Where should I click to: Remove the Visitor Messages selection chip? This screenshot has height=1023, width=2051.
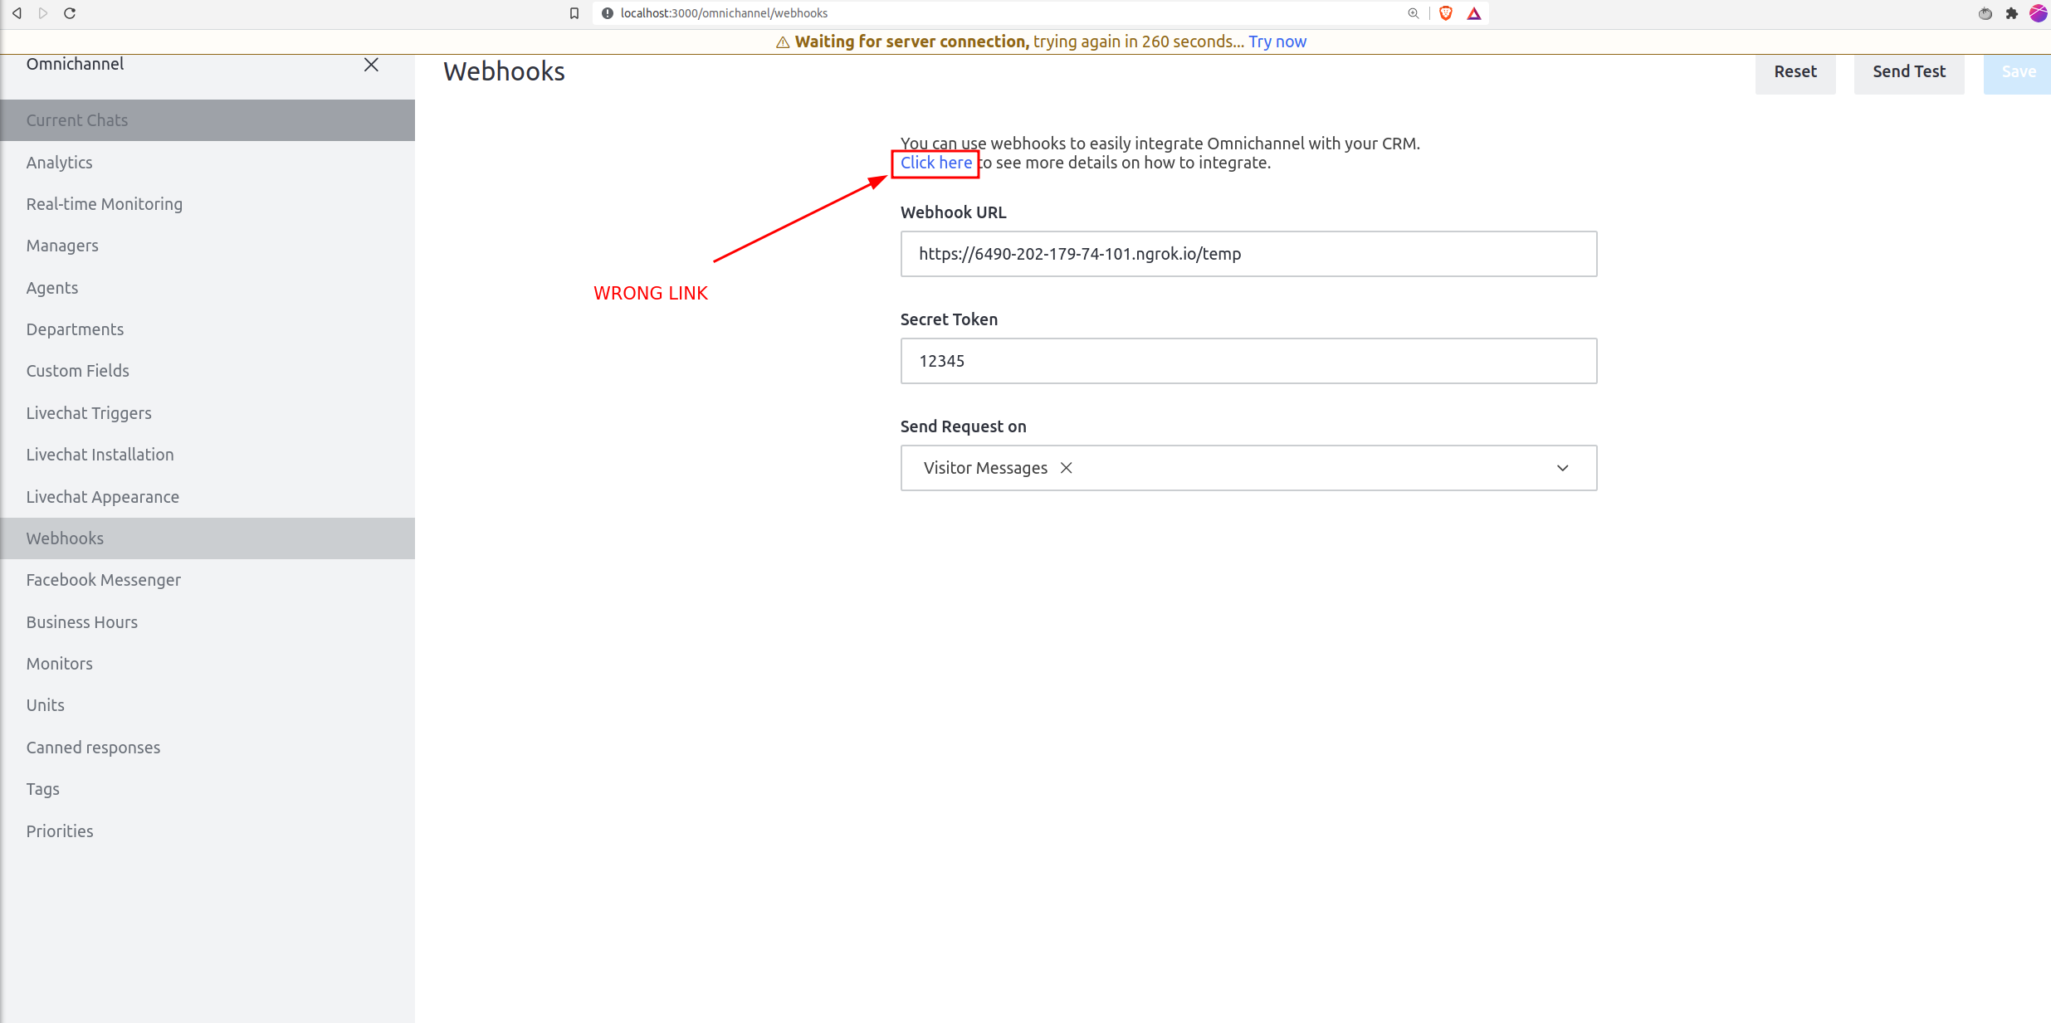pos(1067,468)
